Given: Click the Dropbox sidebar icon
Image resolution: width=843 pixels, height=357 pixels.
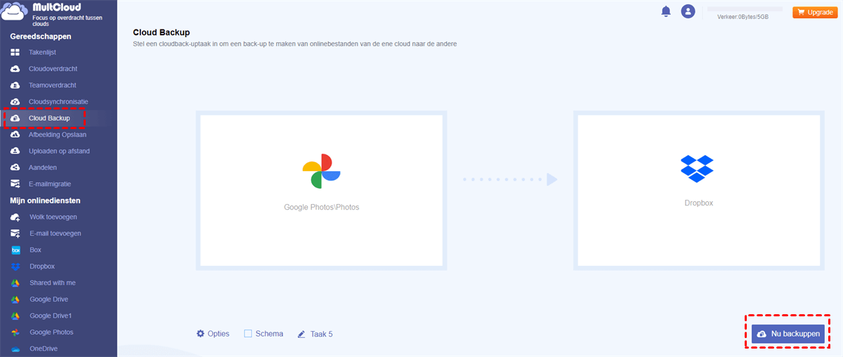Looking at the screenshot, I should [x=15, y=267].
